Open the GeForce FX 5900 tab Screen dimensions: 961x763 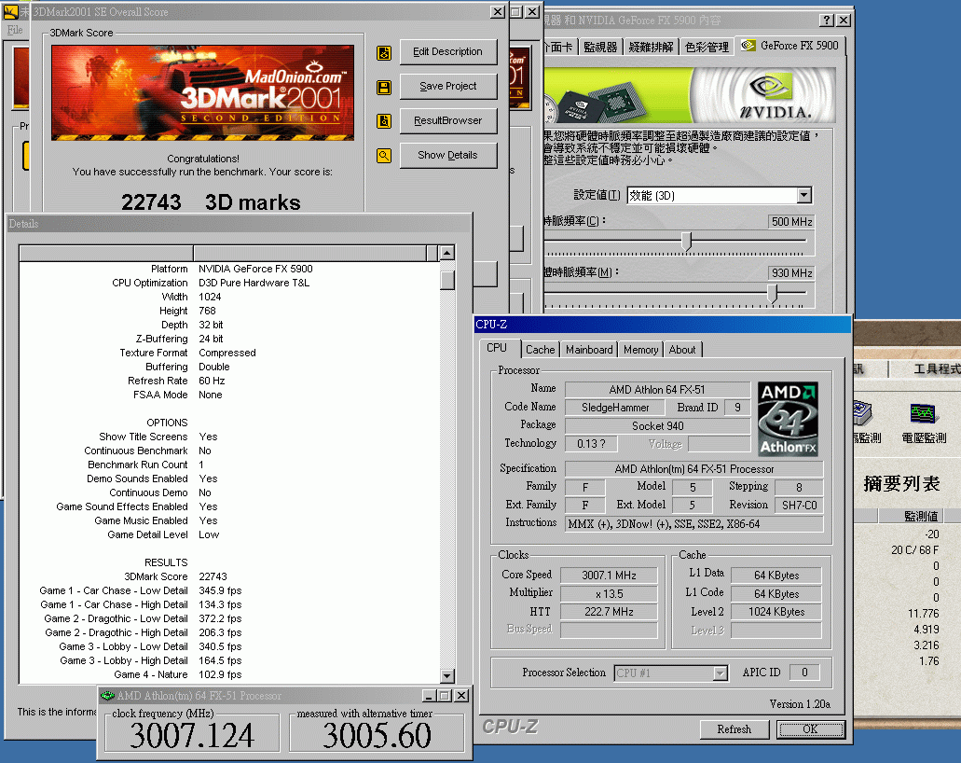pos(790,46)
